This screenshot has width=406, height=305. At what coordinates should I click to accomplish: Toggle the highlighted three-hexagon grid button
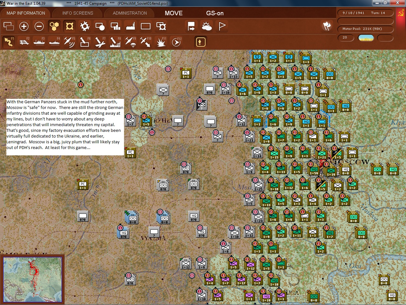54,26
